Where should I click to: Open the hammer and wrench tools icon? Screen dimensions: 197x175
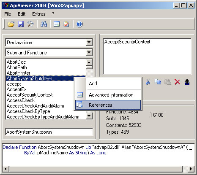(30, 24)
